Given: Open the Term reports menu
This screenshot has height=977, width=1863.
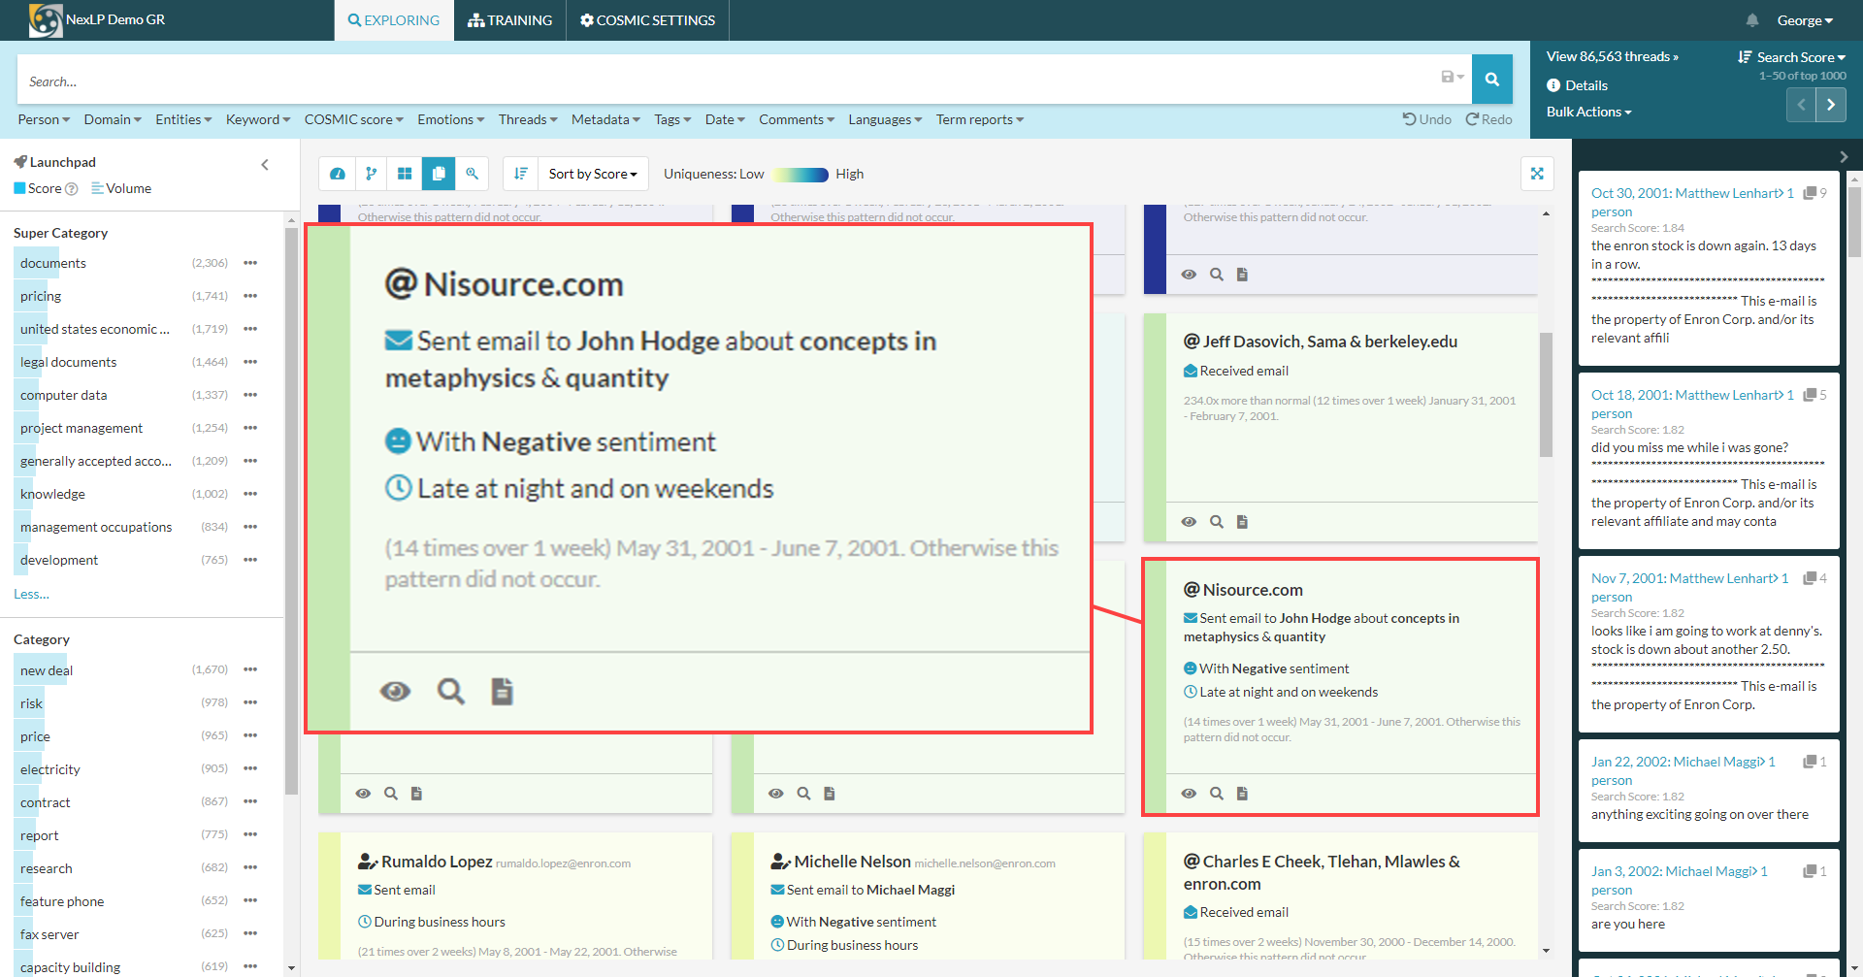Looking at the screenshot, I should pyautogui.click(x=980, y=119).
